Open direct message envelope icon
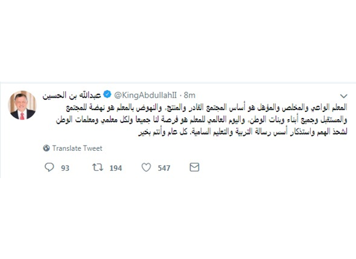This screenshot has width=356, height=259. [x=194, y=167]
